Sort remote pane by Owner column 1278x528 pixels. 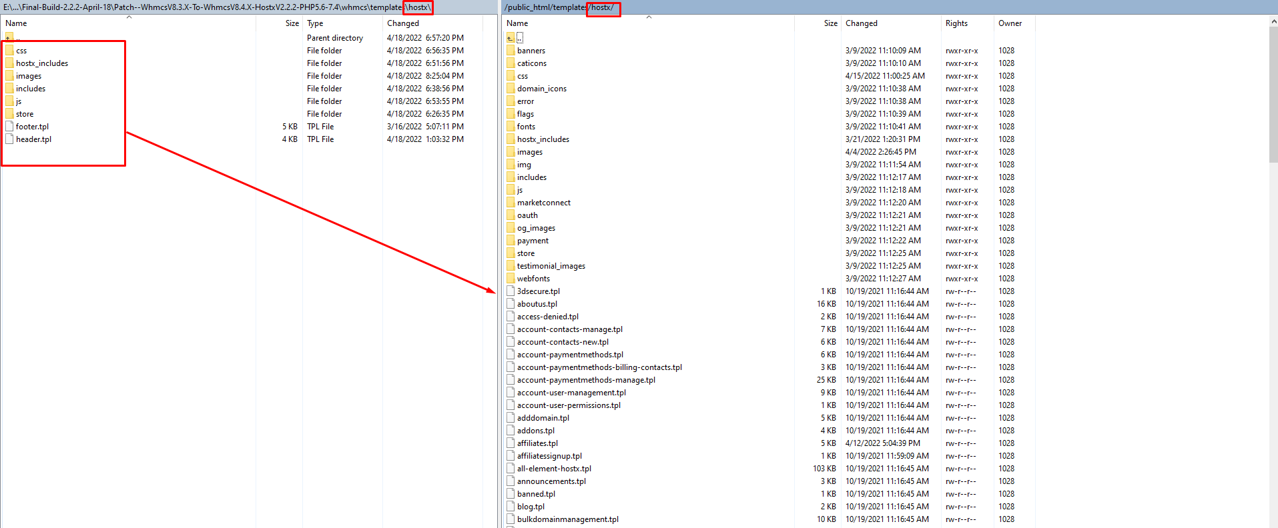click(x=1010, y=23)
